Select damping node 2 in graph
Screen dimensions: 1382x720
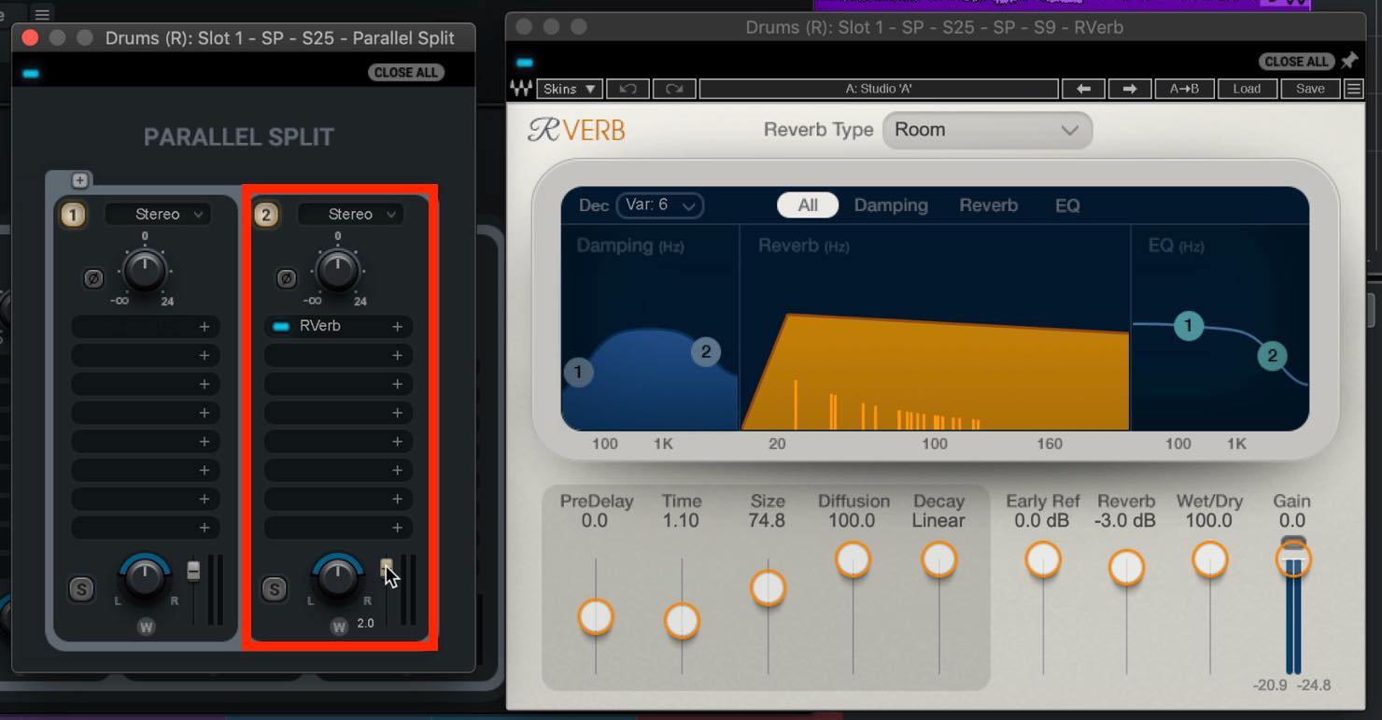click(706, 352)
